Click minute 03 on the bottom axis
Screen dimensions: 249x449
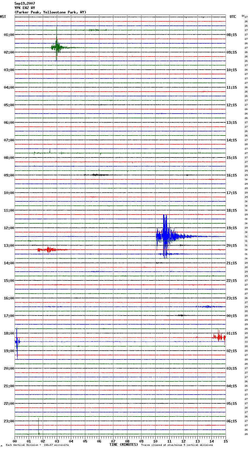[57, 441]
